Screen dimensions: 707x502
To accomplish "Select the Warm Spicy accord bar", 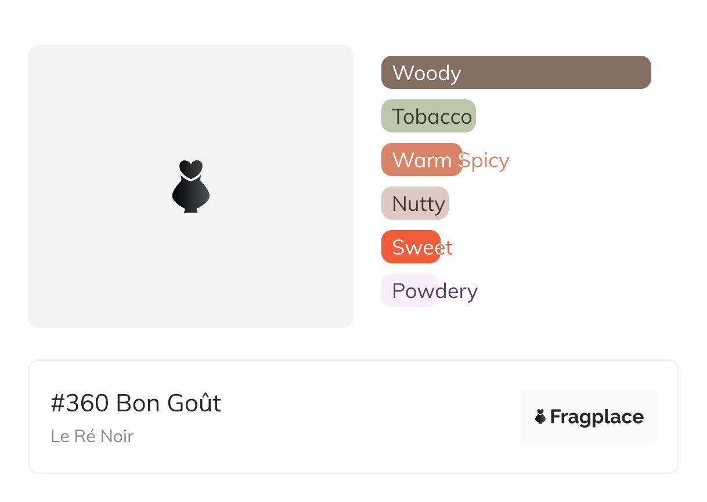I will 421,160.
